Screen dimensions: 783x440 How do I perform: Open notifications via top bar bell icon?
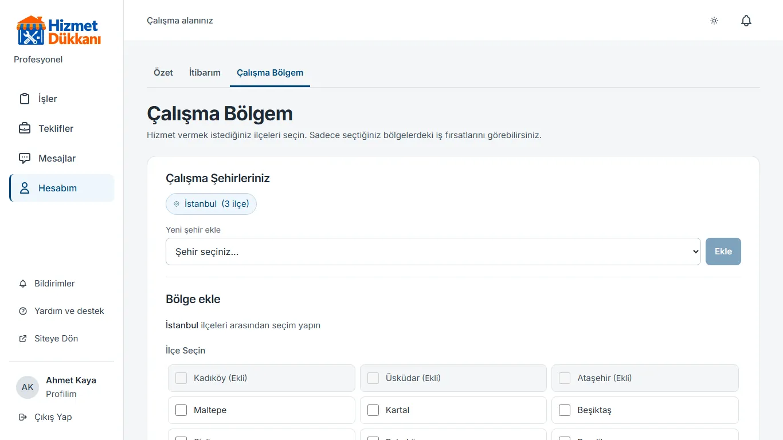click(746, 21)
